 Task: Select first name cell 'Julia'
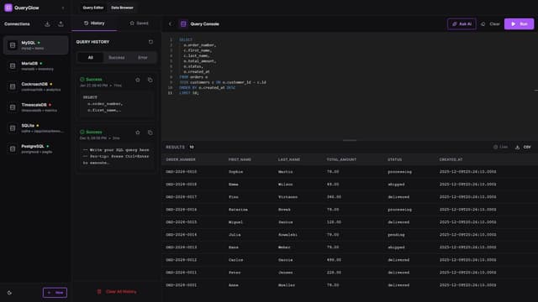235,235
